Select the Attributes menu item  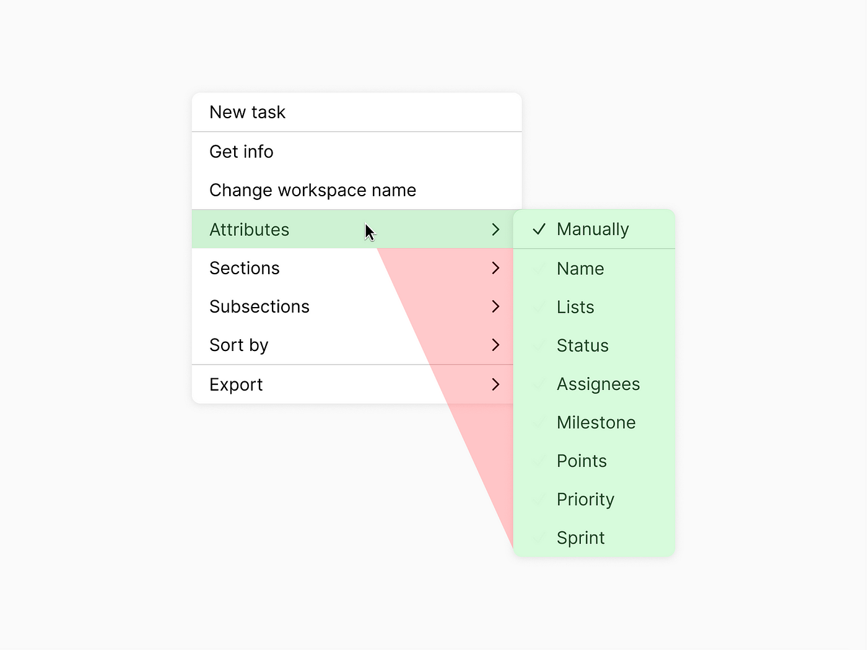[x=250, y=230]
